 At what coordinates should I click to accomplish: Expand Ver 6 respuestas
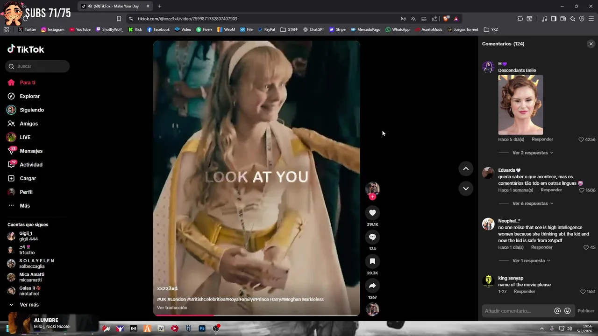pyautogui.click(x=533, y=203)
